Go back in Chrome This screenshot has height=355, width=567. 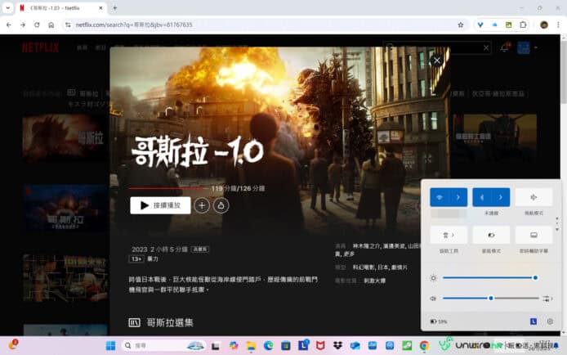(9, 25)
